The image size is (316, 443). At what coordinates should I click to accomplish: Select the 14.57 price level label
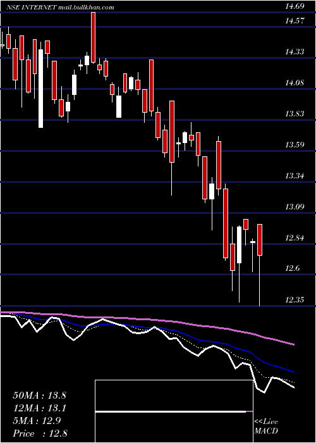point(295,21)
